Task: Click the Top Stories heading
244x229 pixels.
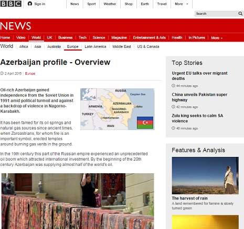Action: click(187, 63)
